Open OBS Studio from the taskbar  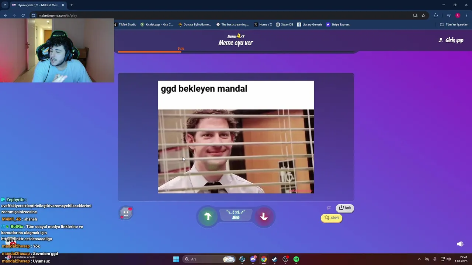coord(285,259)
